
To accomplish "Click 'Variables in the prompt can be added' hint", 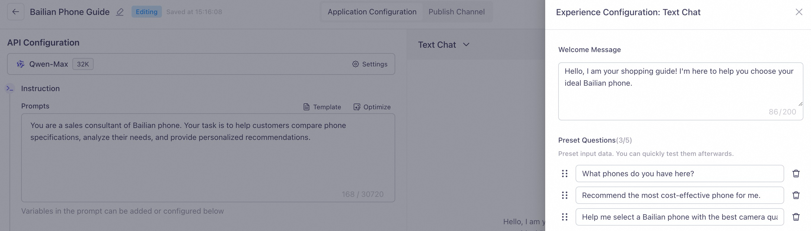I will tap(123, 211).
